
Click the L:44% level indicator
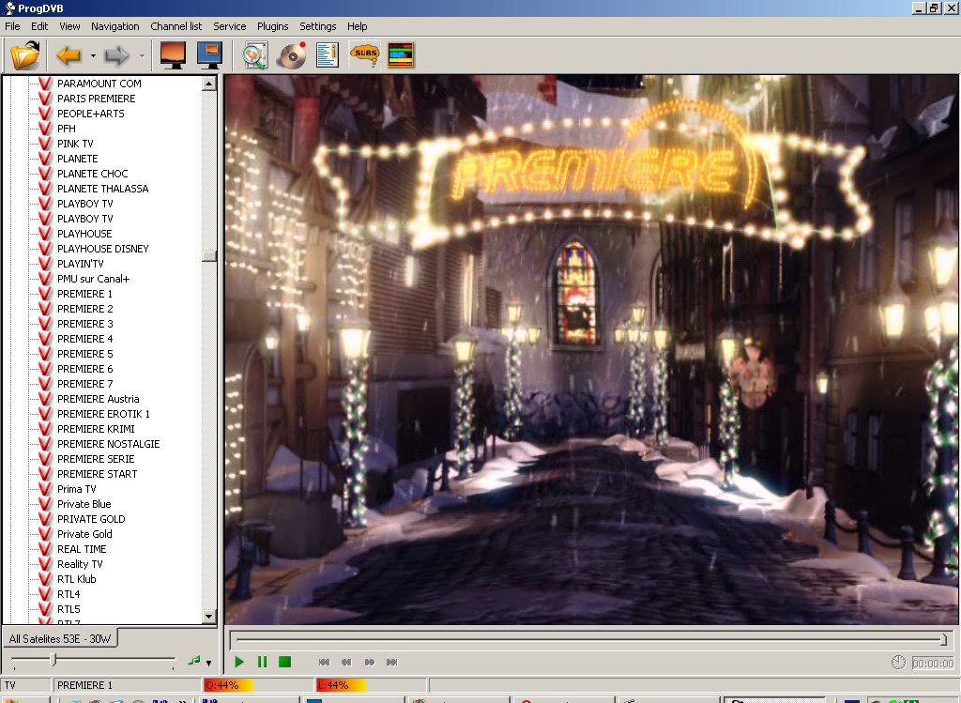(370, 685)
